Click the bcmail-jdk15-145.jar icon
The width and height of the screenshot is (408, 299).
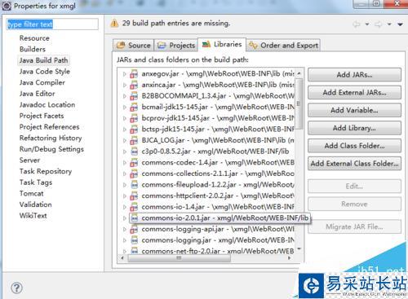pos(134,108)
